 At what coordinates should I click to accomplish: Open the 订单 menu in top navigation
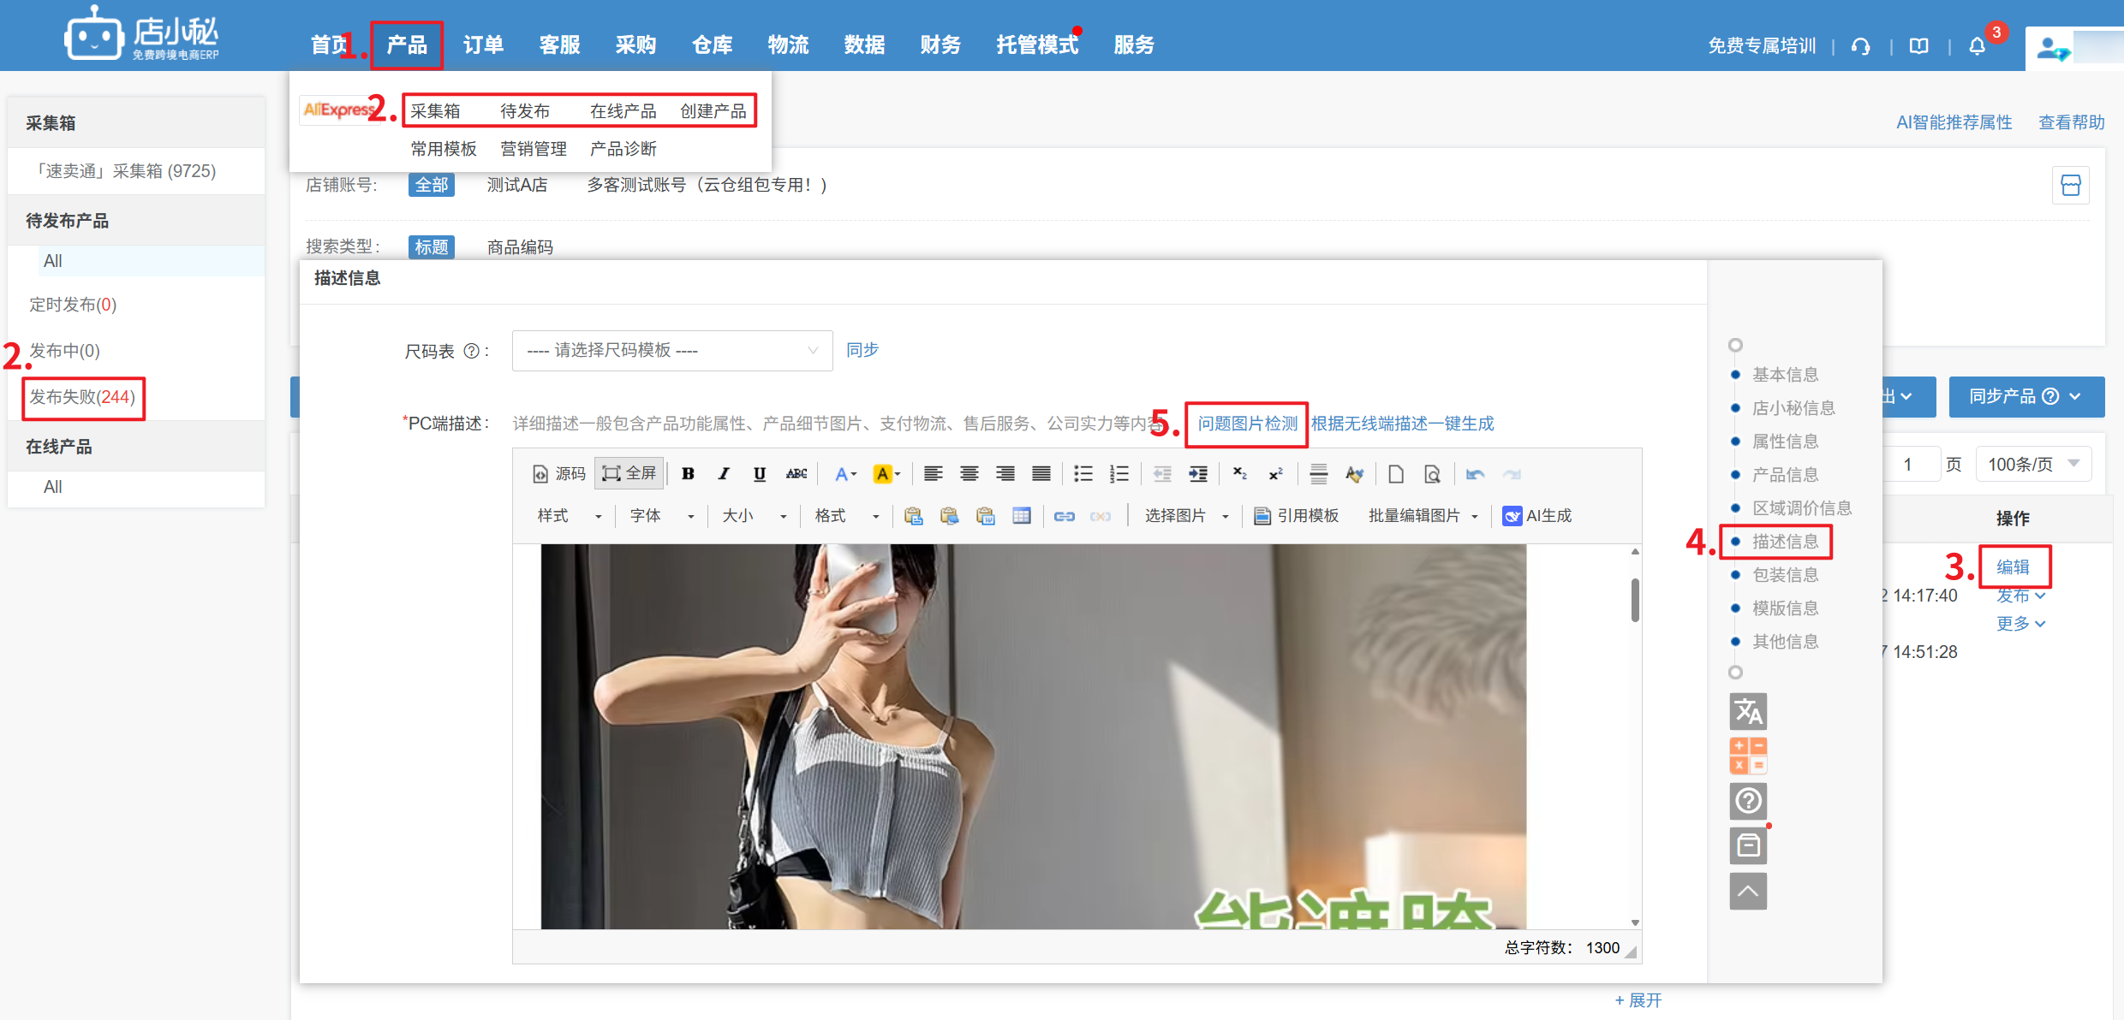(x=483, y=44)
